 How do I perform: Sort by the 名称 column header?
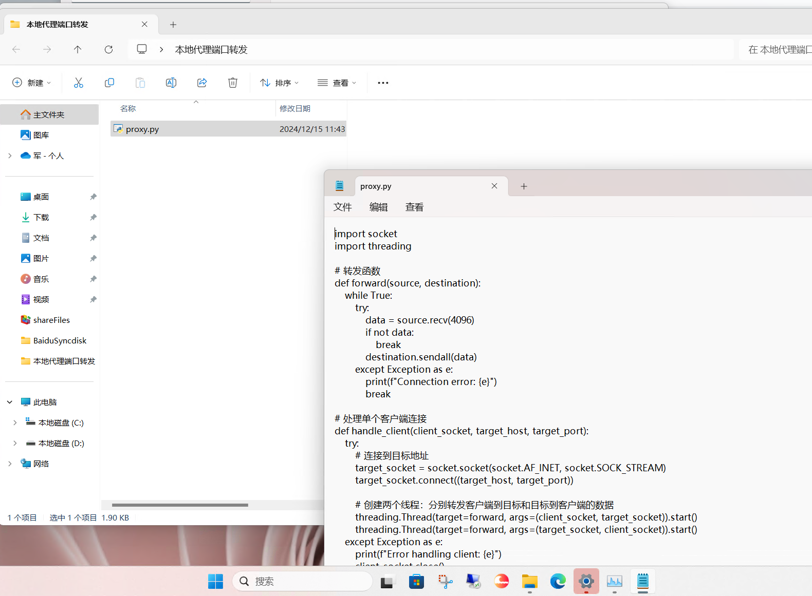coord(128,108)
